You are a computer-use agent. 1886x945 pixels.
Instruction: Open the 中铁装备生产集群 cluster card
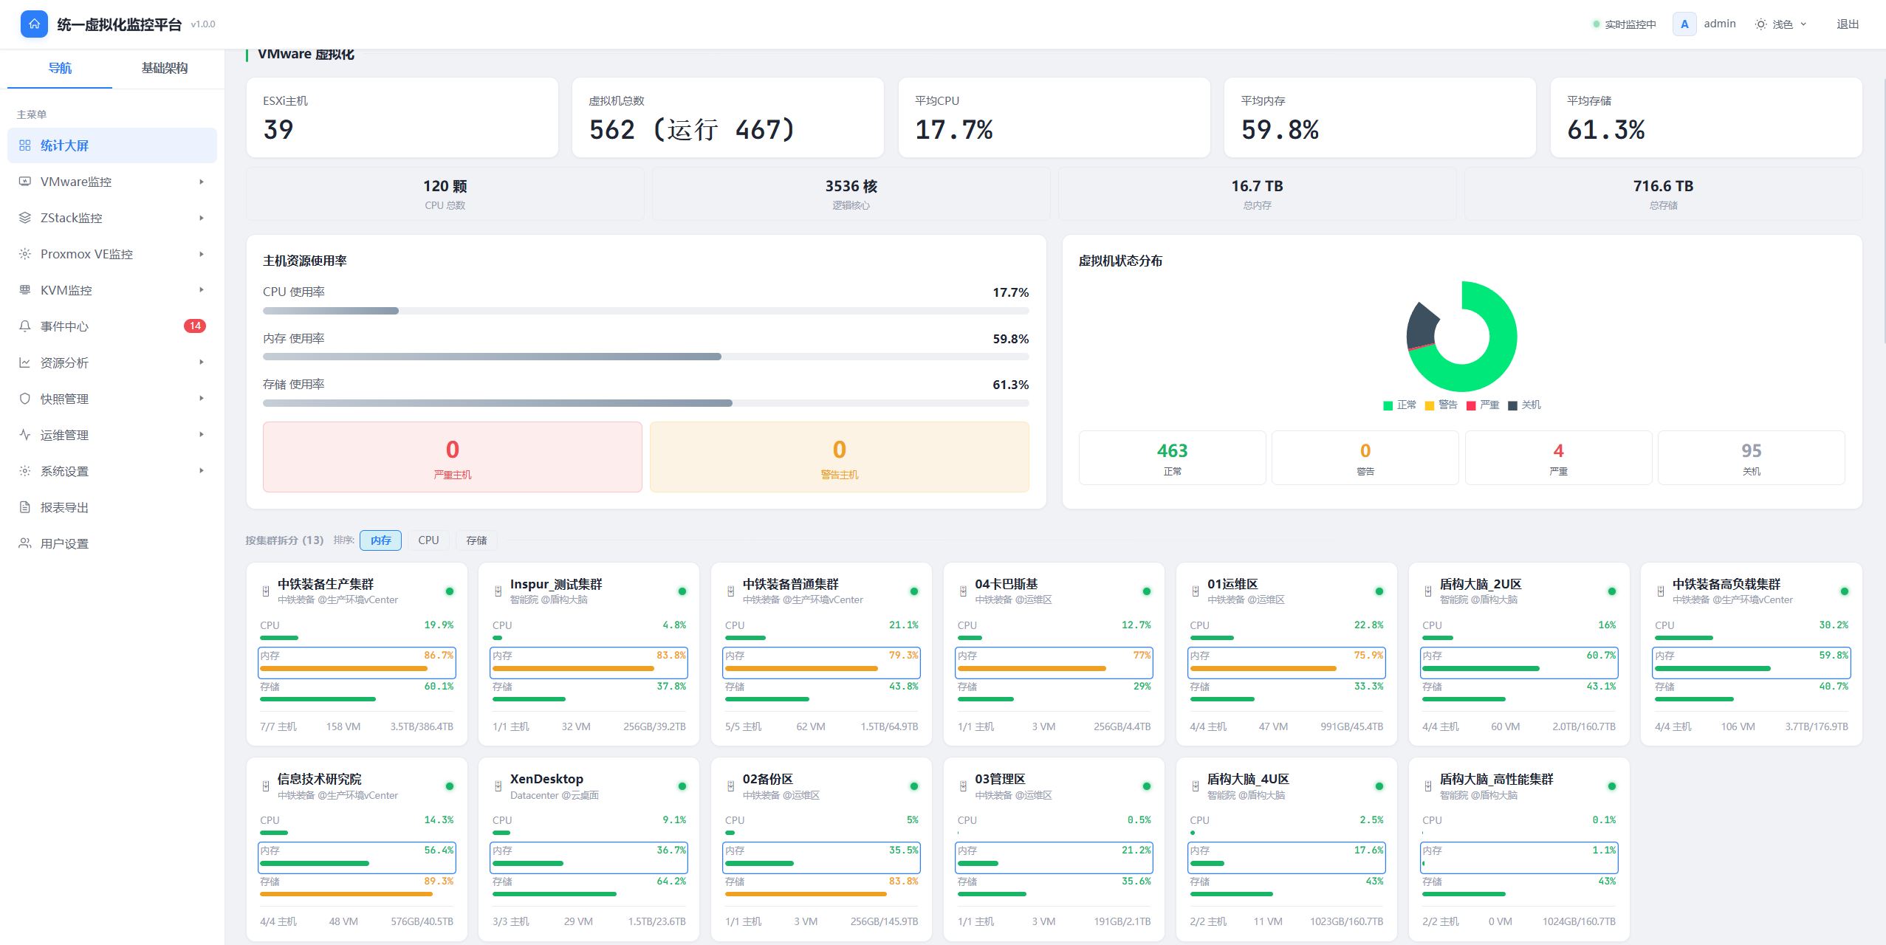point(357,654)
